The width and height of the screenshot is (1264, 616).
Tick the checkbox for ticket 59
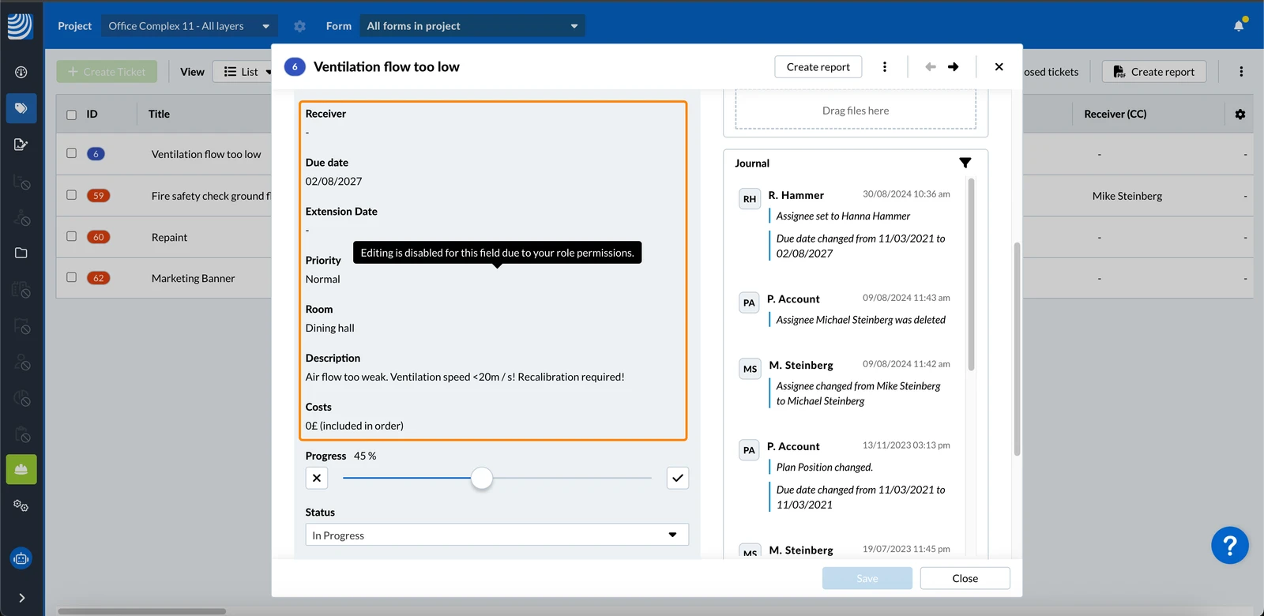[72, 195]
